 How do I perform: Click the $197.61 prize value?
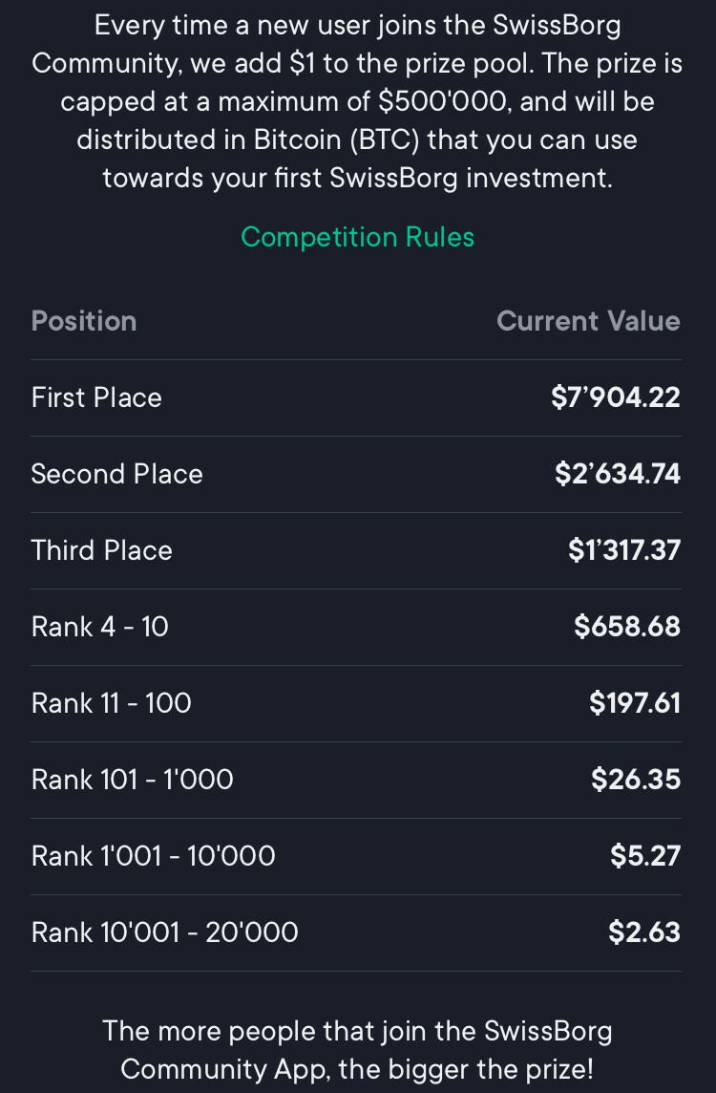[635, 703]
